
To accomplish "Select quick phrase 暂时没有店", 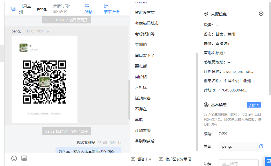I will tap(145, 12).
